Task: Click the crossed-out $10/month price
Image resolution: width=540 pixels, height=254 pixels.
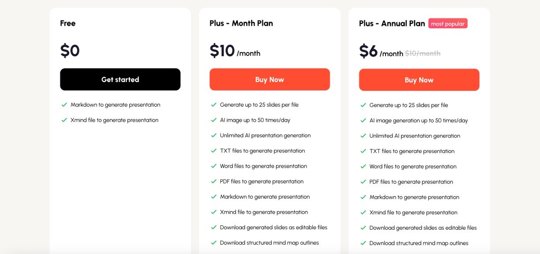Action: point(423,53)
